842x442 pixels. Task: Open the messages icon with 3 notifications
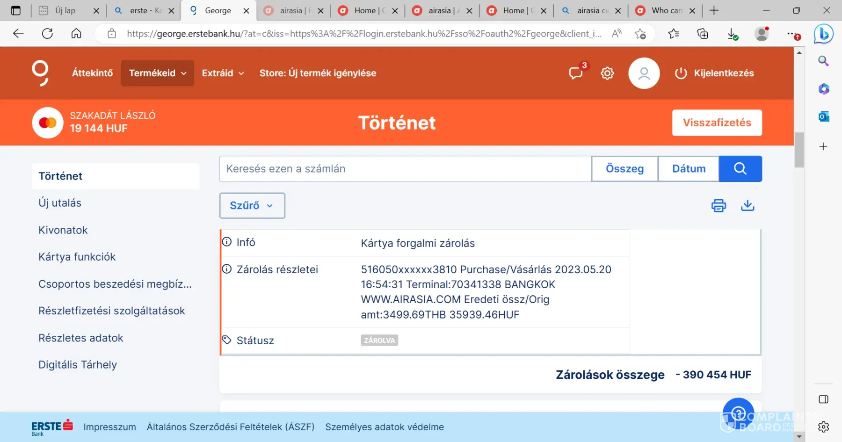pyautogui.click(x=576, y=73)
